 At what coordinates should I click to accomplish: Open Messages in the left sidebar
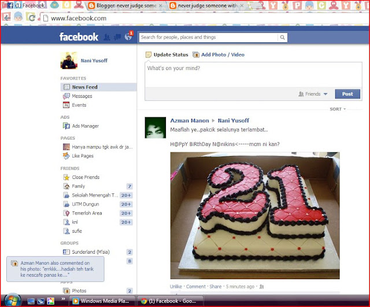pyautogui.click(x=82, y=96)
